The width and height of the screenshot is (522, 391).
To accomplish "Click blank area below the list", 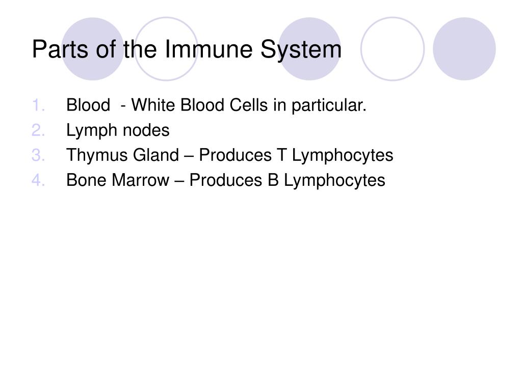I will [x=261, y=283].
